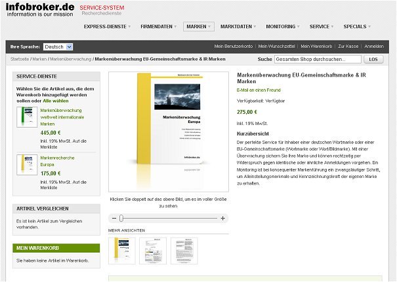Click the zoom-in plus icon under the image
The height and width of the screenshot is (282, 397).
tap(223, 218)
